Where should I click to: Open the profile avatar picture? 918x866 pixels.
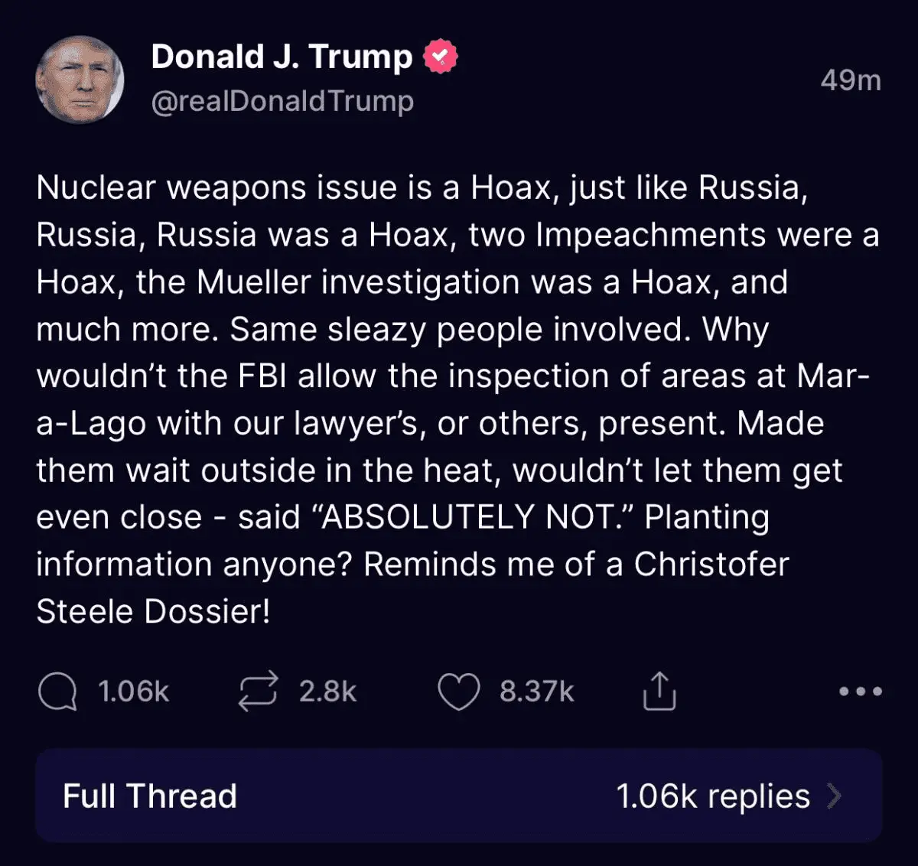79,80
